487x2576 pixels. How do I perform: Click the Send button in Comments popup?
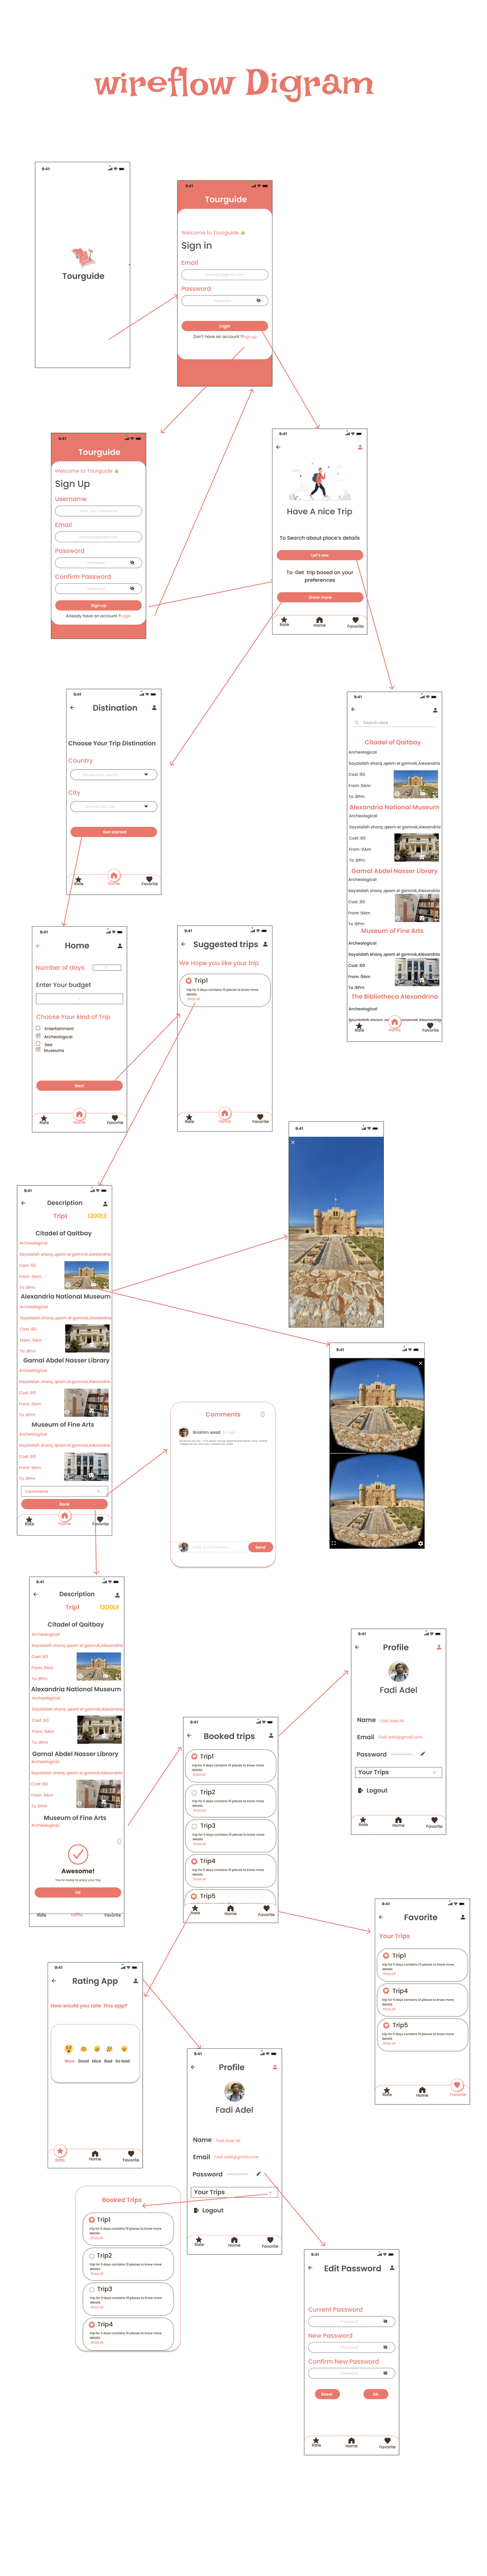pyautogui.click(x=260, y=1547)
